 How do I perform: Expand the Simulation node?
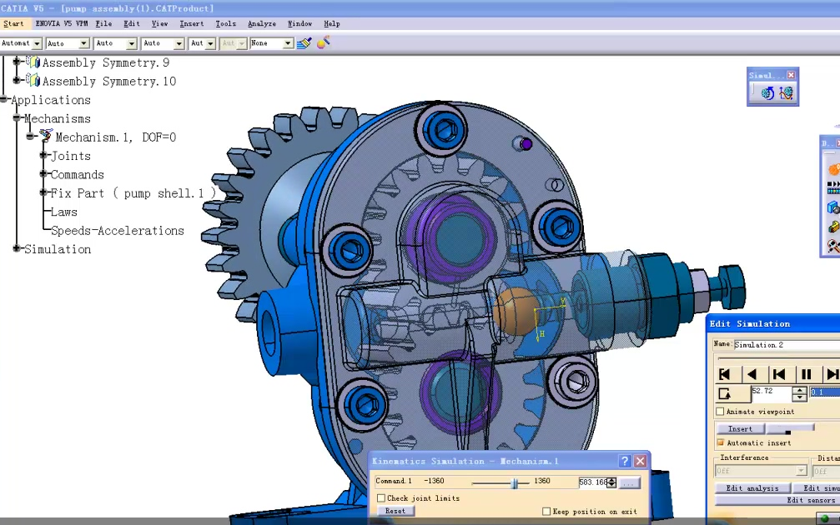click(18, 248)
